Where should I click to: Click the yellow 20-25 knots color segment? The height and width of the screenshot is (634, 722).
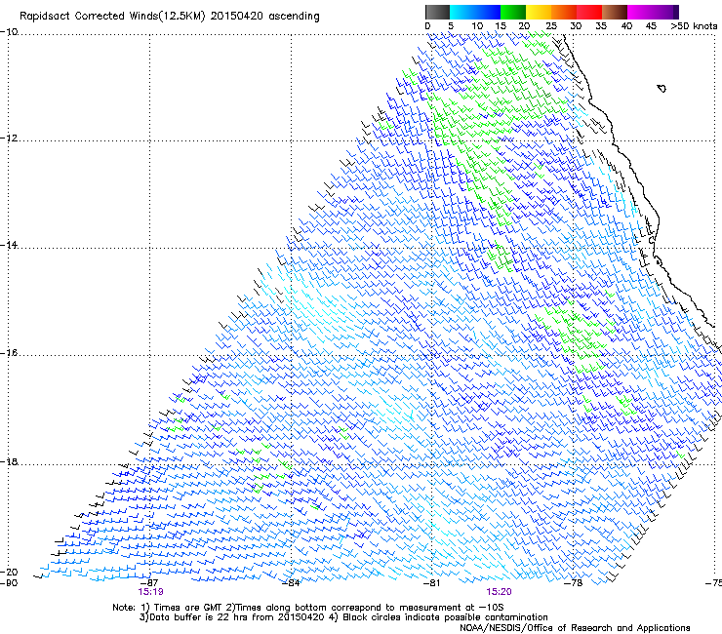coord(539,12)
